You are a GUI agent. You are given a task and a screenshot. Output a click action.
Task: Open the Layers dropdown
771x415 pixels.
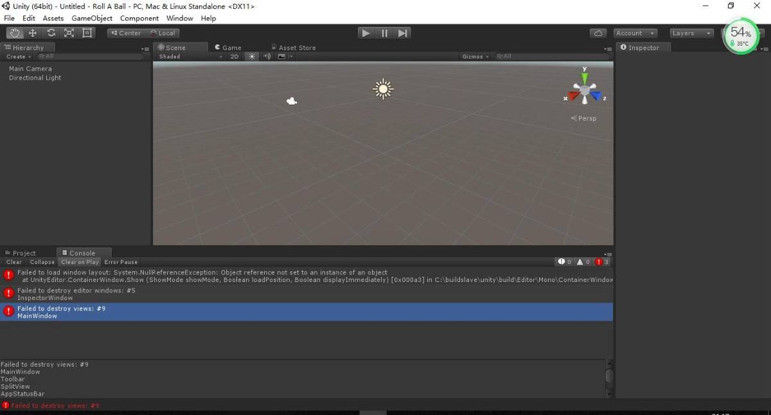tap(691, 33)
